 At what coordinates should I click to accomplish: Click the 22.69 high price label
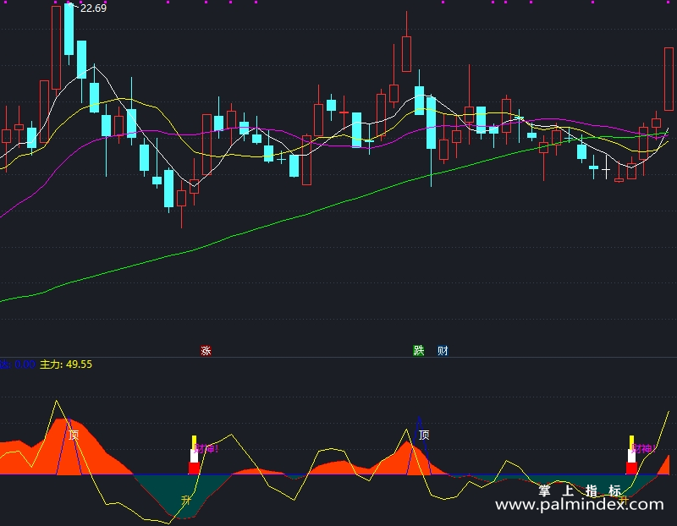point(93,8)
